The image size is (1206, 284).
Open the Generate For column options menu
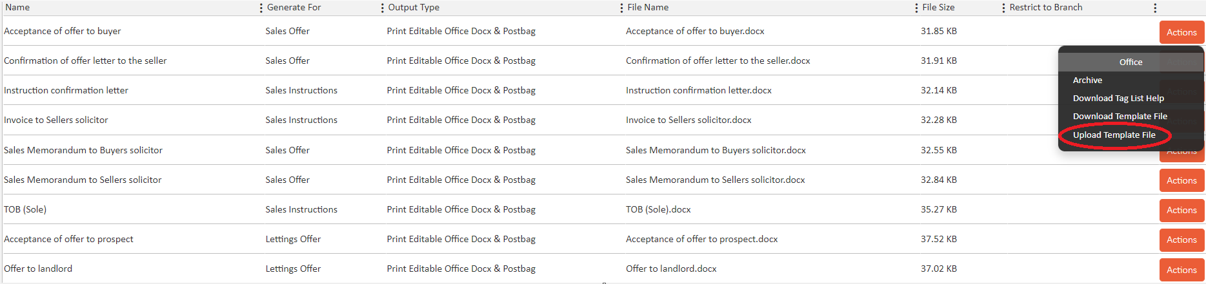[x=382, y=8]
